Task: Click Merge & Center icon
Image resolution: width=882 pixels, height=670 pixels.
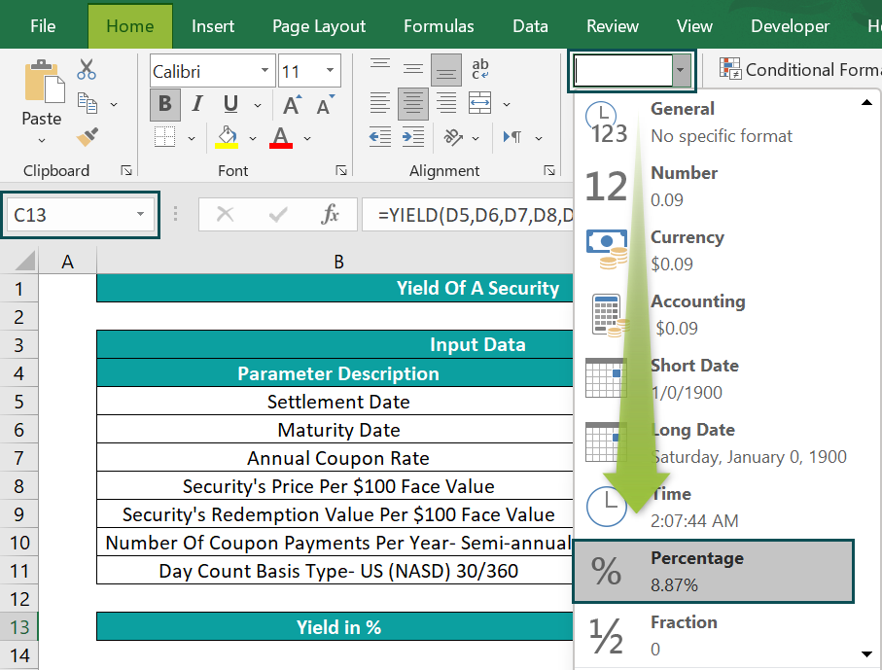Action: (x=479, y=103)
